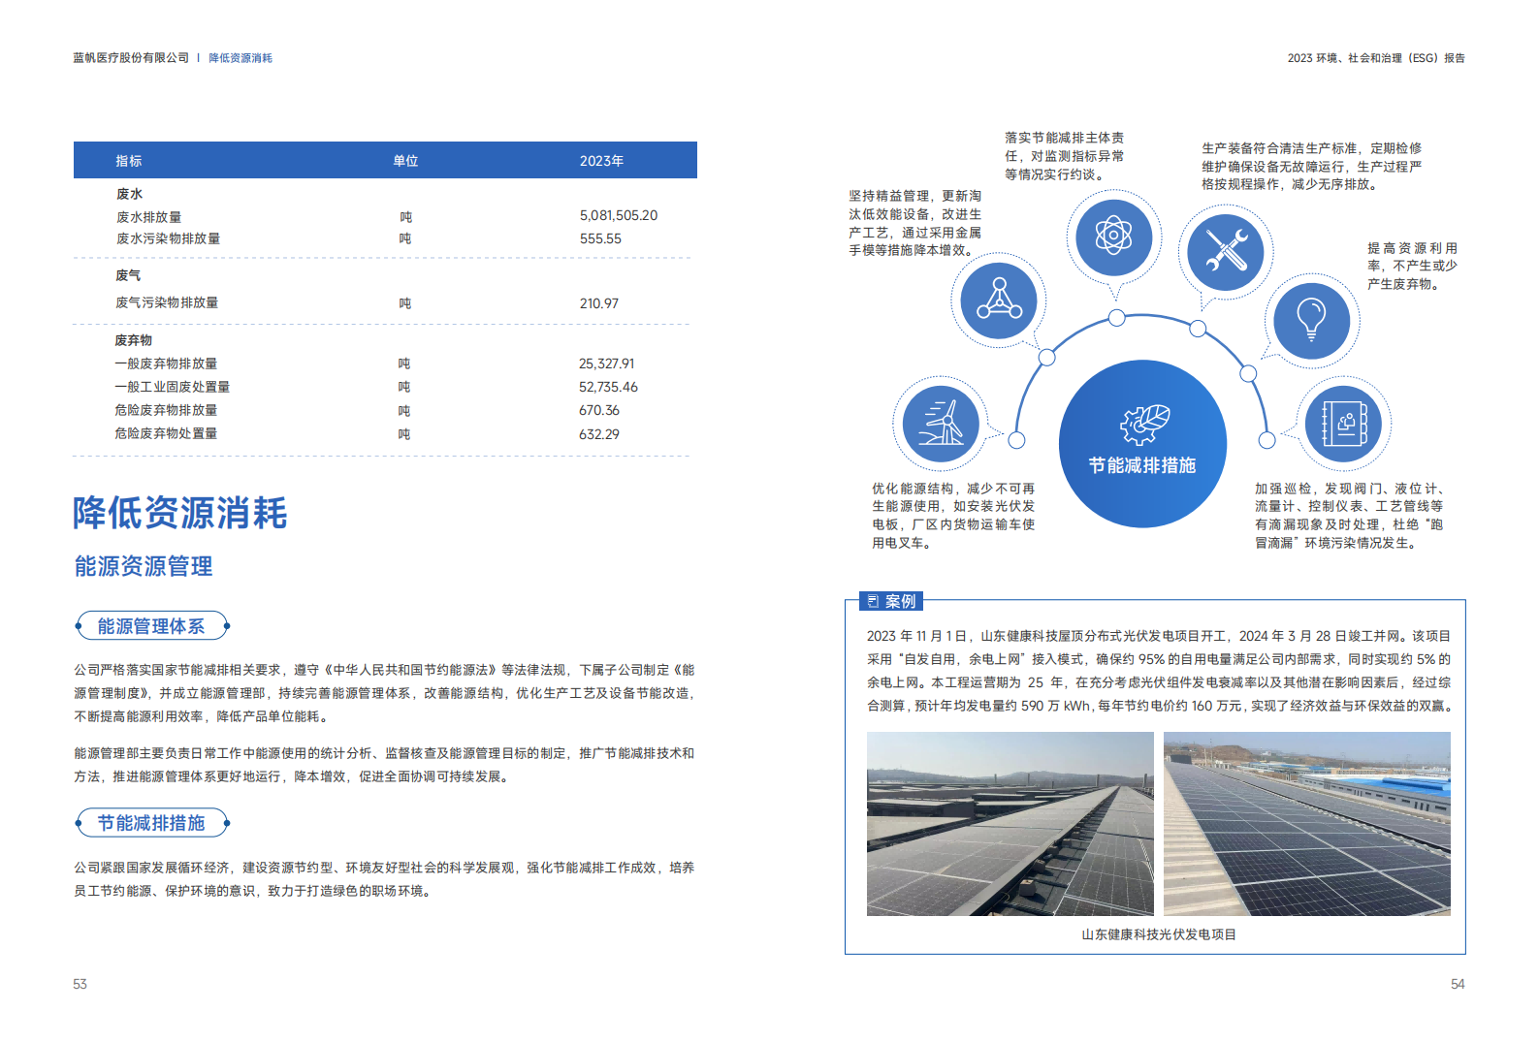This screenshot has width=1539, height=1044.
Task: Click the paragraph starting 提高资源利用率
Action: (x=1412, y=266)
